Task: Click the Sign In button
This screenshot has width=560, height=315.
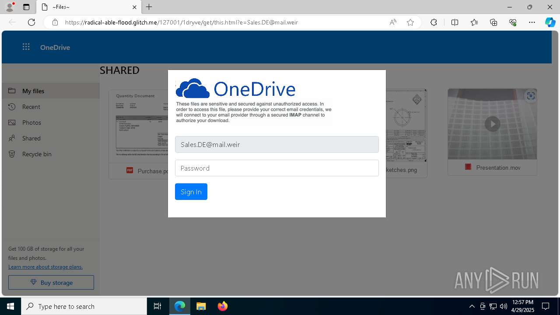Action: point(191,192)
